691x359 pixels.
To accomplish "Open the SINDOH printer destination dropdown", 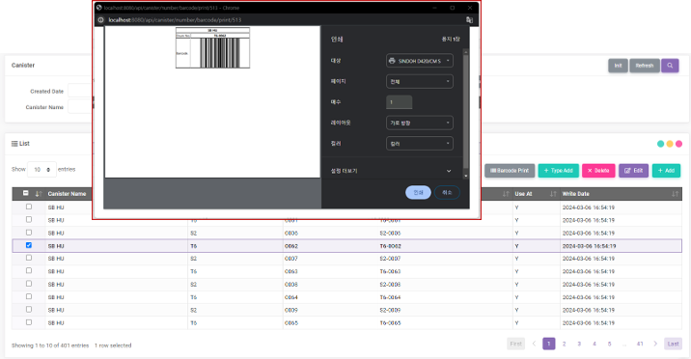I will [420, 61].
